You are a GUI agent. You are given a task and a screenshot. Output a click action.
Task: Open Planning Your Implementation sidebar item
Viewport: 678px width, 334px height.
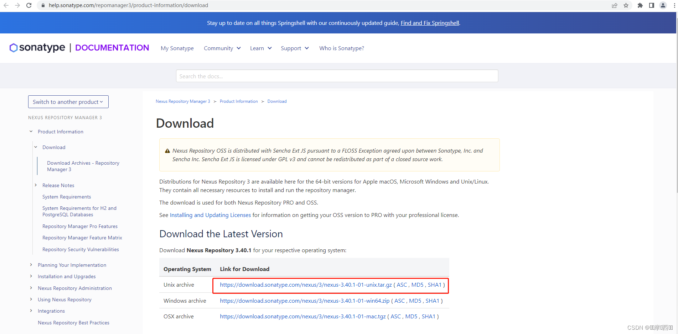coord(72,265)
